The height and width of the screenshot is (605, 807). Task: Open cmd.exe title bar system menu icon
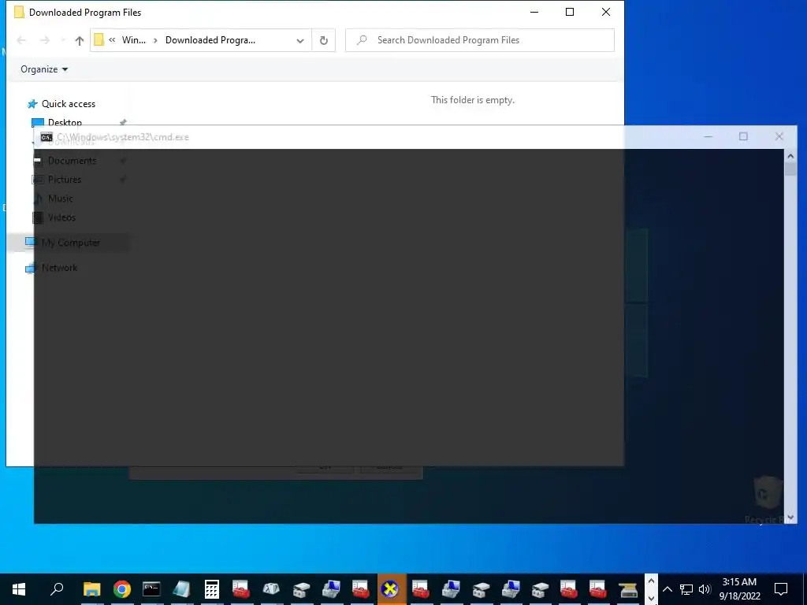[46, 137]
